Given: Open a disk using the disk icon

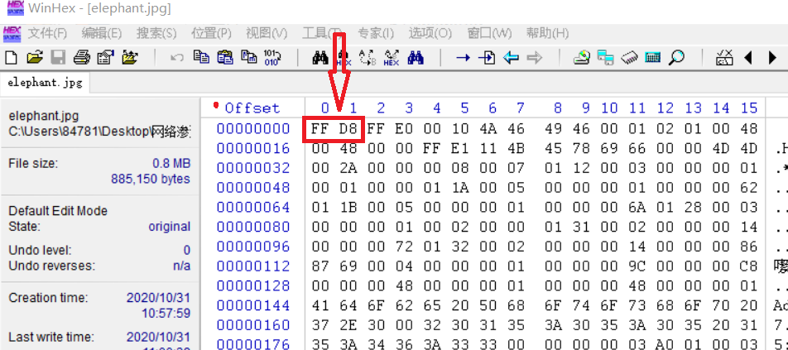Looking at the screenshot, I should pyautogui.click(x=582, y=57).
